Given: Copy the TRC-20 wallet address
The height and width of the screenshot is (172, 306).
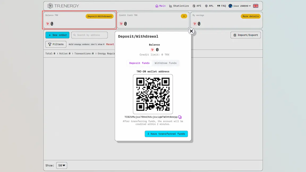Looking at the screenshot, I should point(180,117).
